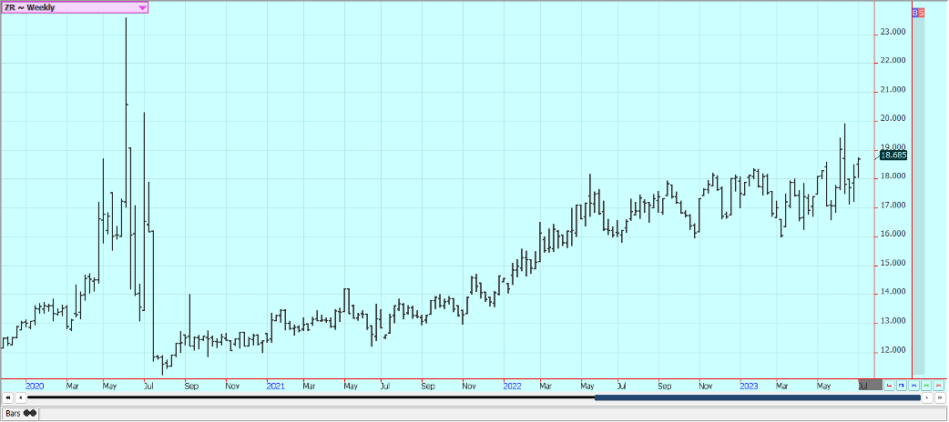The width and height of the screenshot is (949, 422).
Task: Jump to start with double-left arrow
Action: 8,397
